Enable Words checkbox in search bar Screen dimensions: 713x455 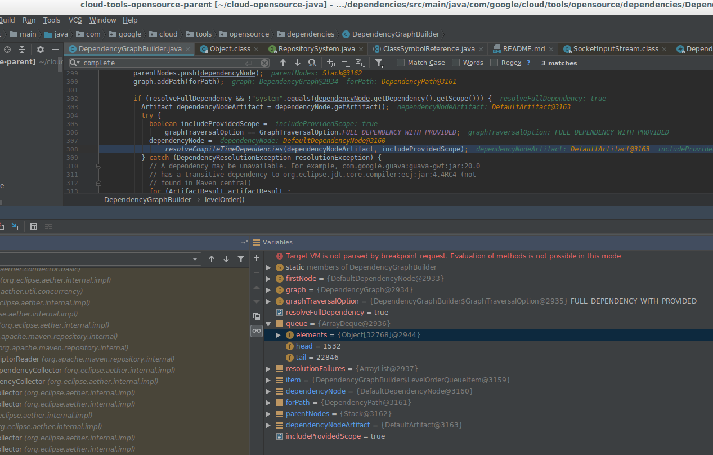(456, 63)
